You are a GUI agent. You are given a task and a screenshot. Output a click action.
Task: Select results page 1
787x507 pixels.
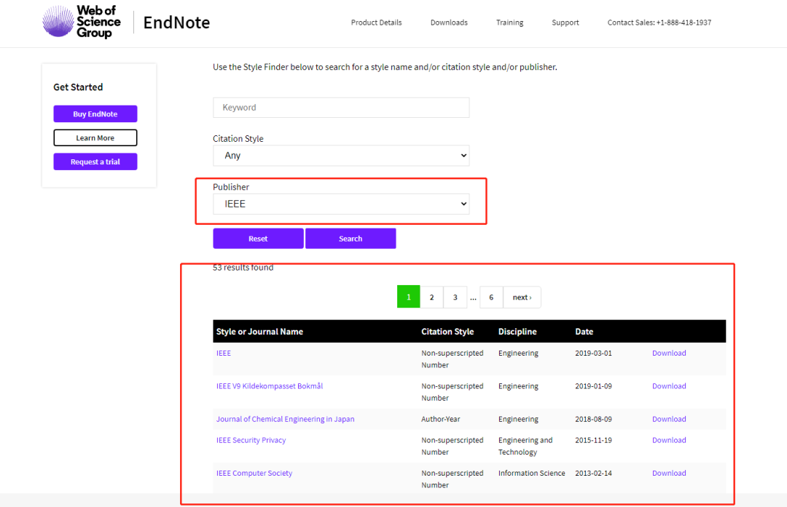point(409,297)
